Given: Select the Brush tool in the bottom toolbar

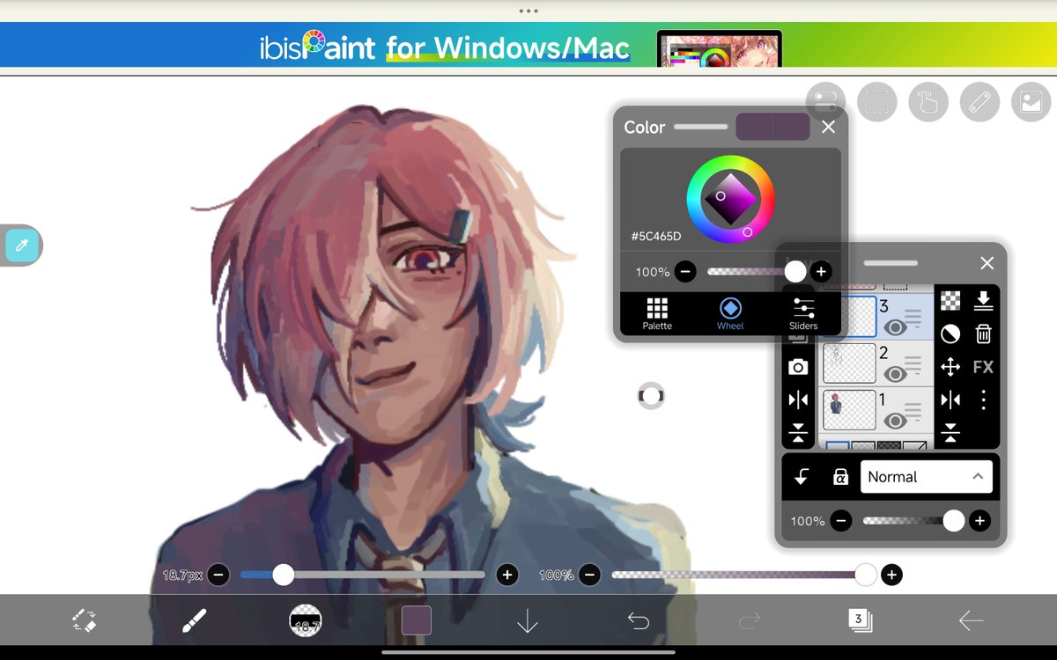Looking at the screenshot, I should (x=195, y=621).
